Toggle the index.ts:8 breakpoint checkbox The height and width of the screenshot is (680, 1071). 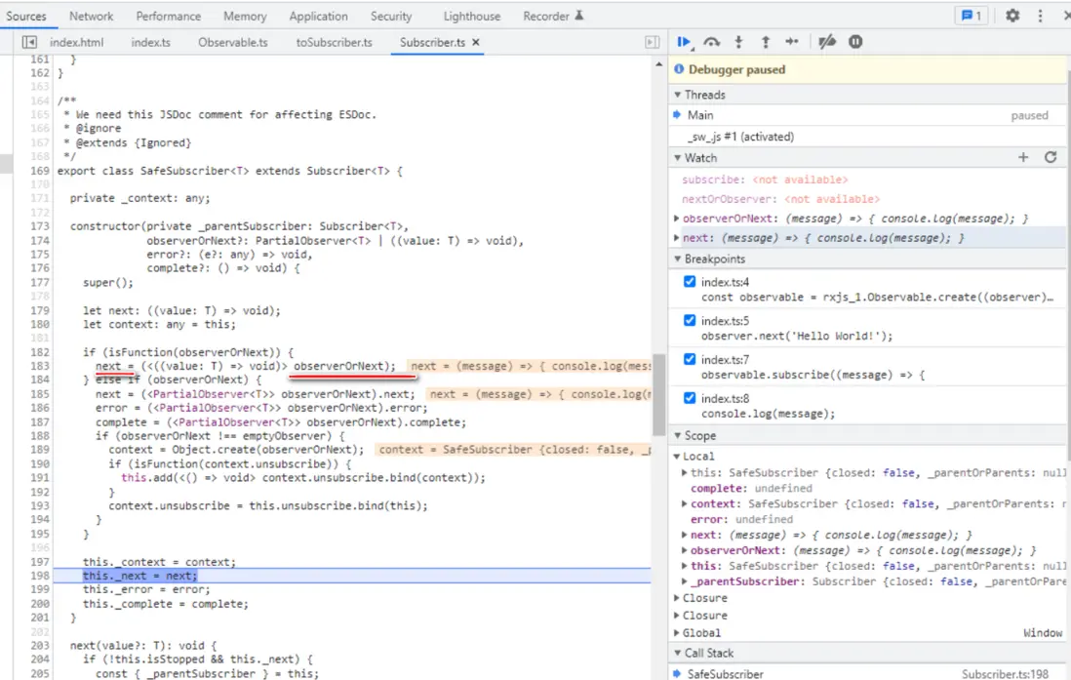click(690, 398)
